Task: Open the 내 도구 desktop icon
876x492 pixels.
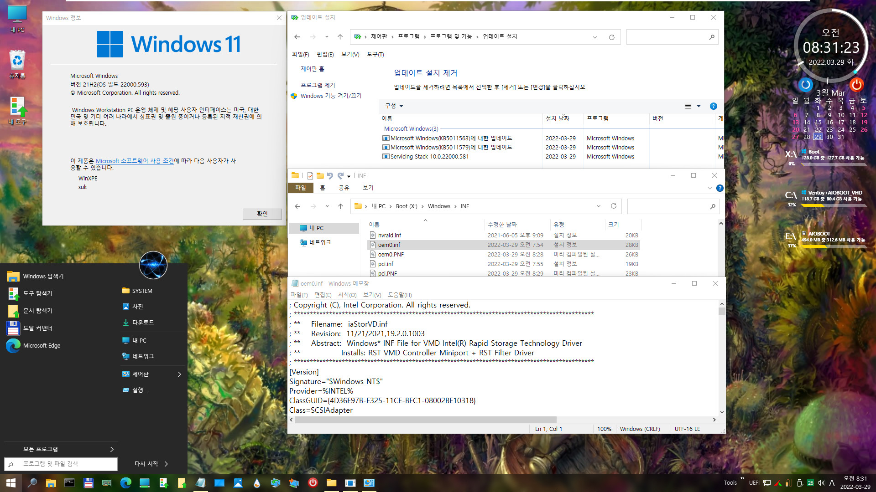Action: 17,110
